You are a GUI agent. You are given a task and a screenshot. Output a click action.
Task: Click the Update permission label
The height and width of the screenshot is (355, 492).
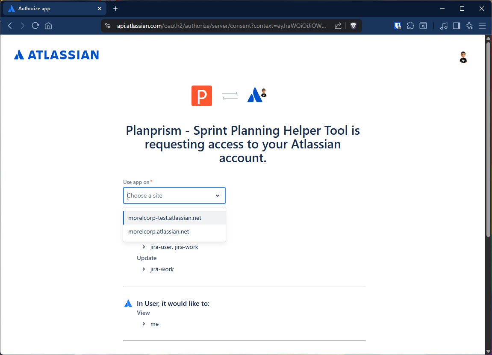147,258
